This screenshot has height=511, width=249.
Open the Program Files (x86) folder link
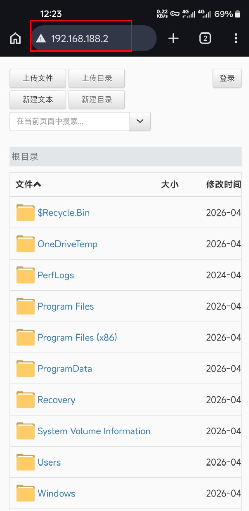pyautogui.click(x=77, y=338)
